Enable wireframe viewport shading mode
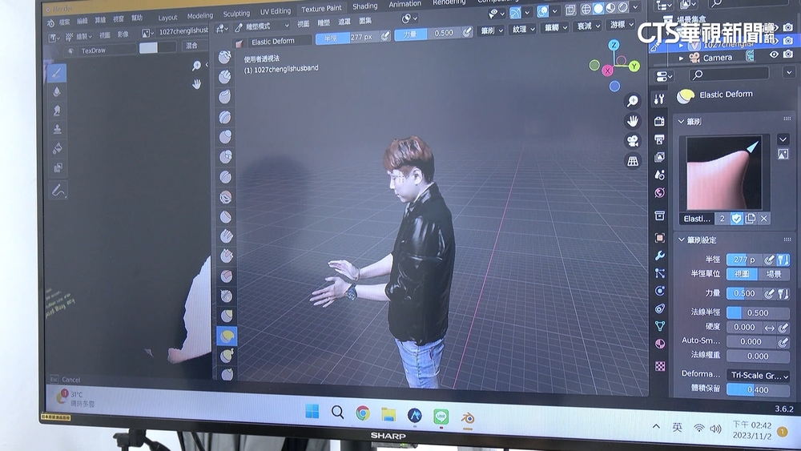This screenshot has width=801, height=451. click(x=586, y=9)
